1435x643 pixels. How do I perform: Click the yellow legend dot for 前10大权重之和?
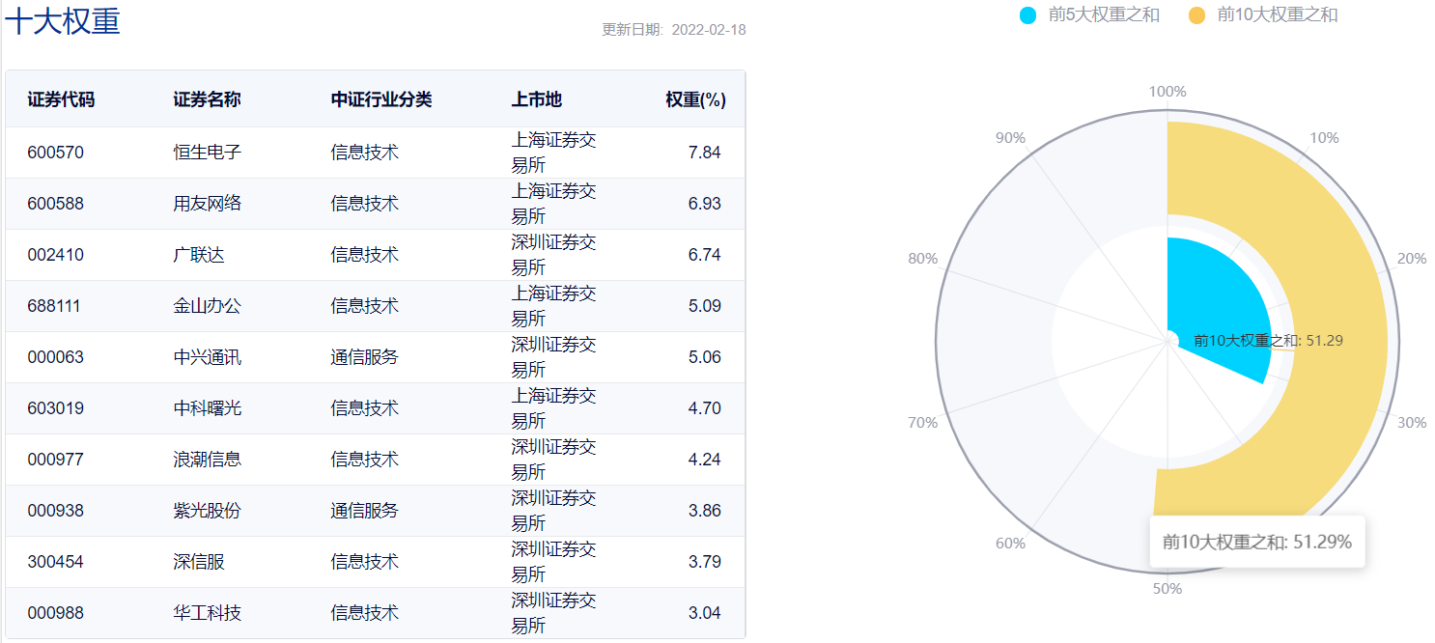[x=1197, y=15]
